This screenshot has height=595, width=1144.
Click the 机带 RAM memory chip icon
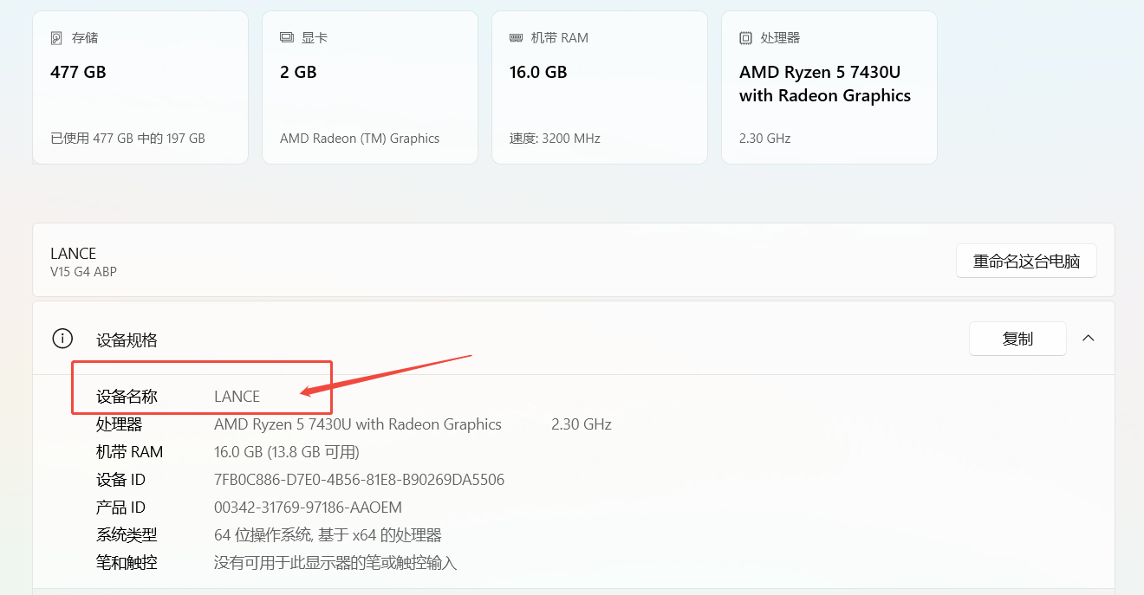click(515, 36)
